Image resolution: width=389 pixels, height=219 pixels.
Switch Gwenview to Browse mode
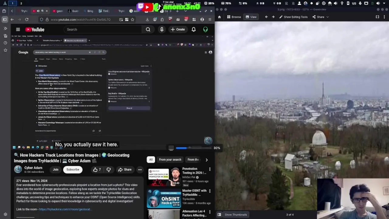(x=234, y=17)
